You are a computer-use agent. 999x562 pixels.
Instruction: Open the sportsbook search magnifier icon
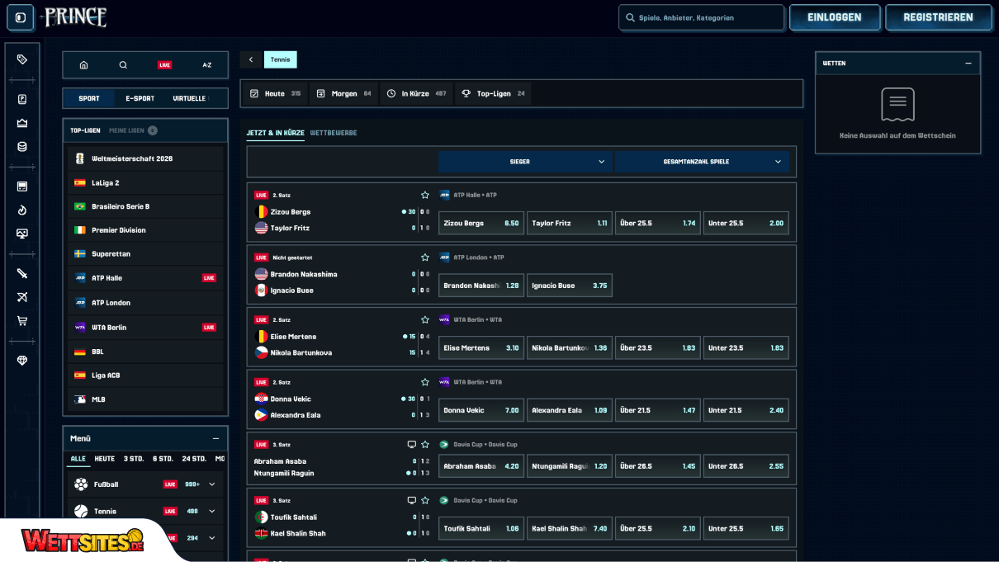[x=123, y=64]
